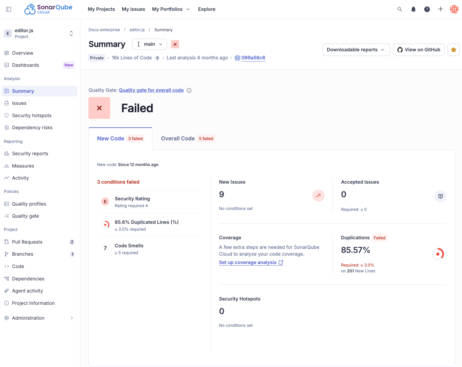The image size is (462, 367).
Task: Click the Lines of Code help icon
Action: click(157, 58)
